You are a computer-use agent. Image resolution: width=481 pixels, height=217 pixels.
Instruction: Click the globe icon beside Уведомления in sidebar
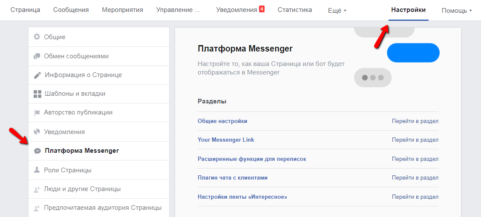[37, 132]
